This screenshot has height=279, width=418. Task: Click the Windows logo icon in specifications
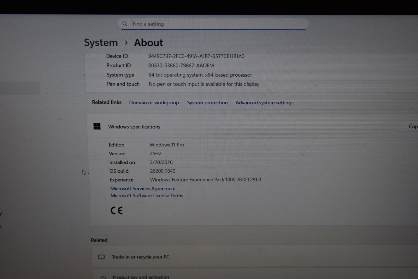point(97,126)
